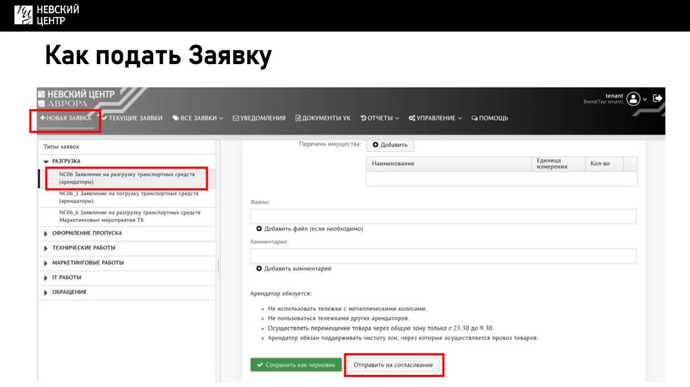
Task: Open the Новая заявка menu item
Action: point(65,118)
